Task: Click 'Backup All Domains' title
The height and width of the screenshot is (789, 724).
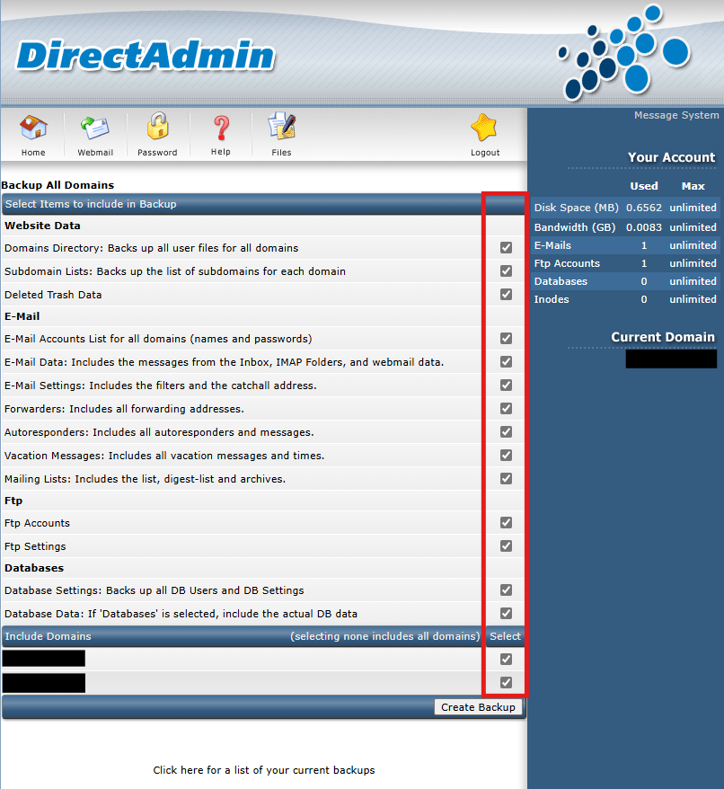Action: 57,185
